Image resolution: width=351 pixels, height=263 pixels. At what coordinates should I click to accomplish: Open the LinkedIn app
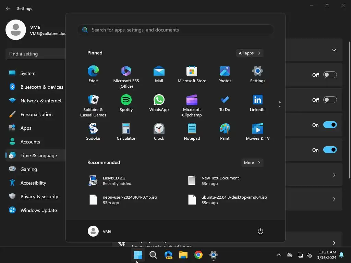[258, 103]
